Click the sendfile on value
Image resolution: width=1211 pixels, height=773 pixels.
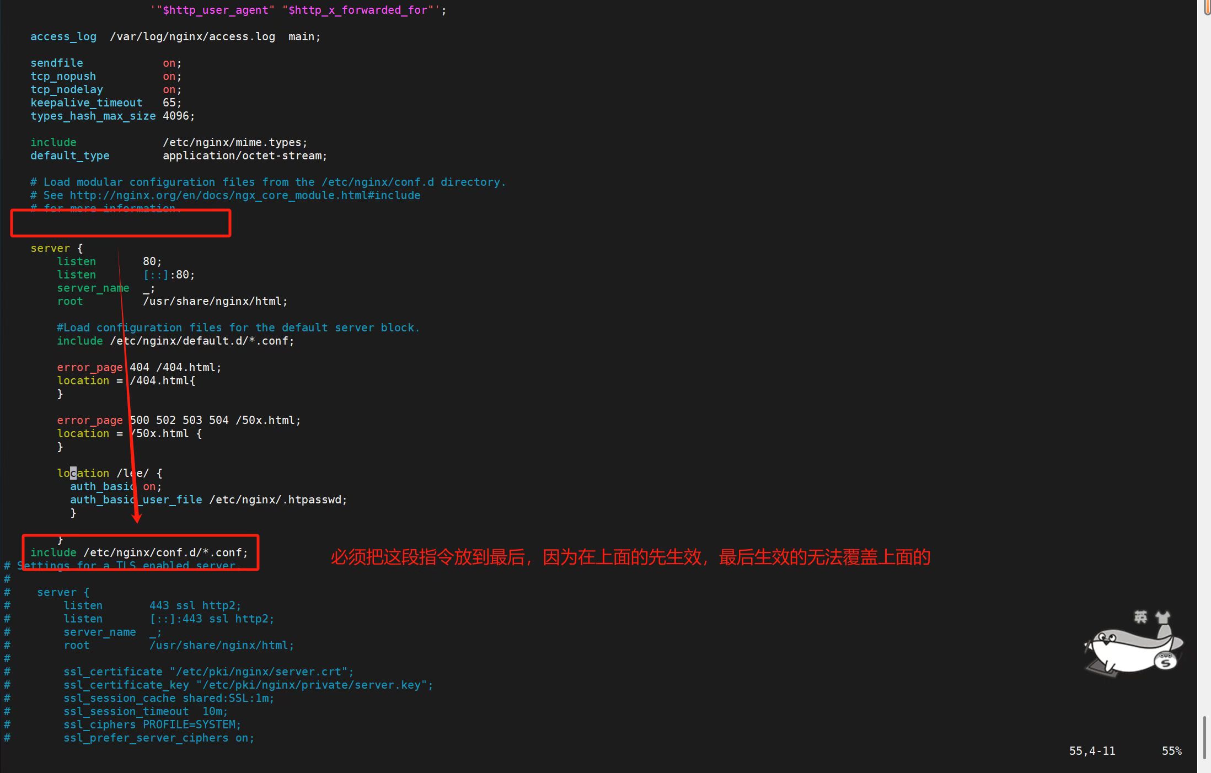169,63
